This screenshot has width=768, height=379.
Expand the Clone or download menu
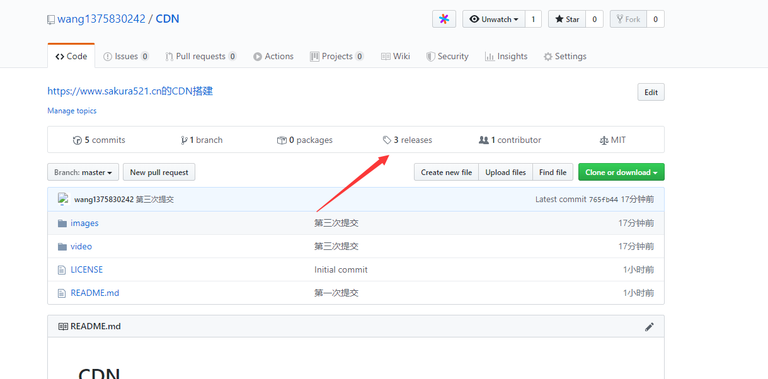tap(621, 173)
